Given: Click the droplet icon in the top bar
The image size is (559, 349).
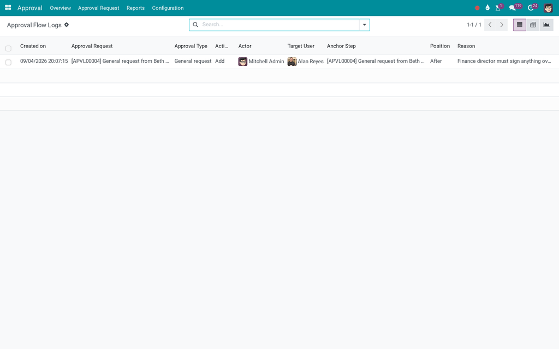Looking at the screenshot, I should click(x=487, y=8).
